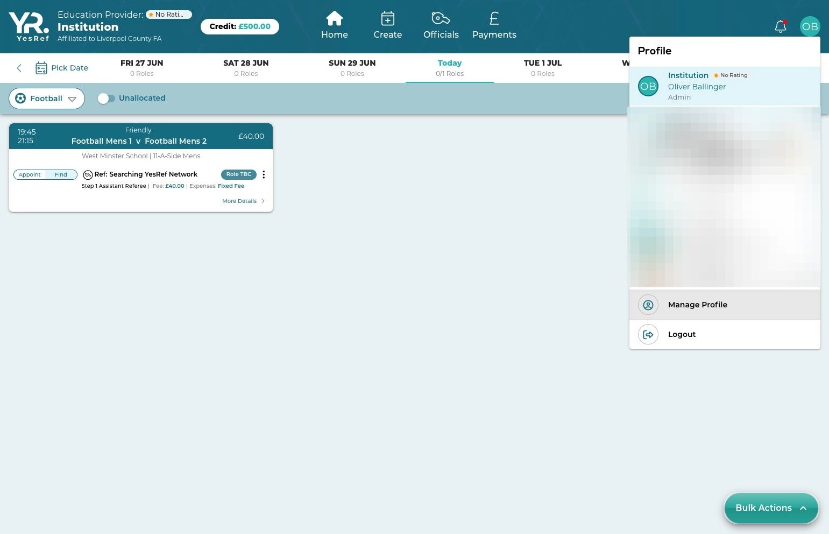Click Affiliated to Liverpool County FA text

[109, 39]
